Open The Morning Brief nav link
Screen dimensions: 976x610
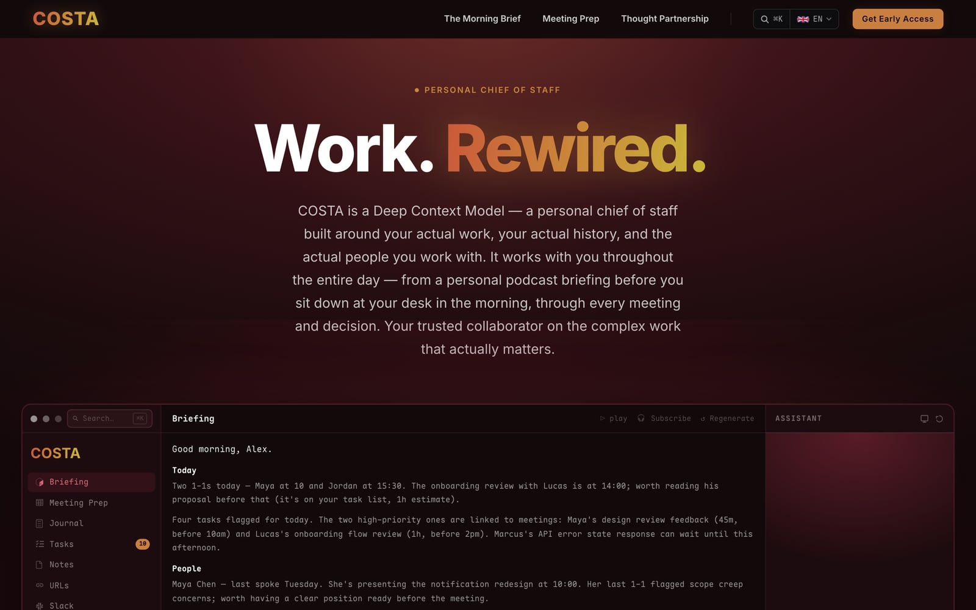click(482, 19)
